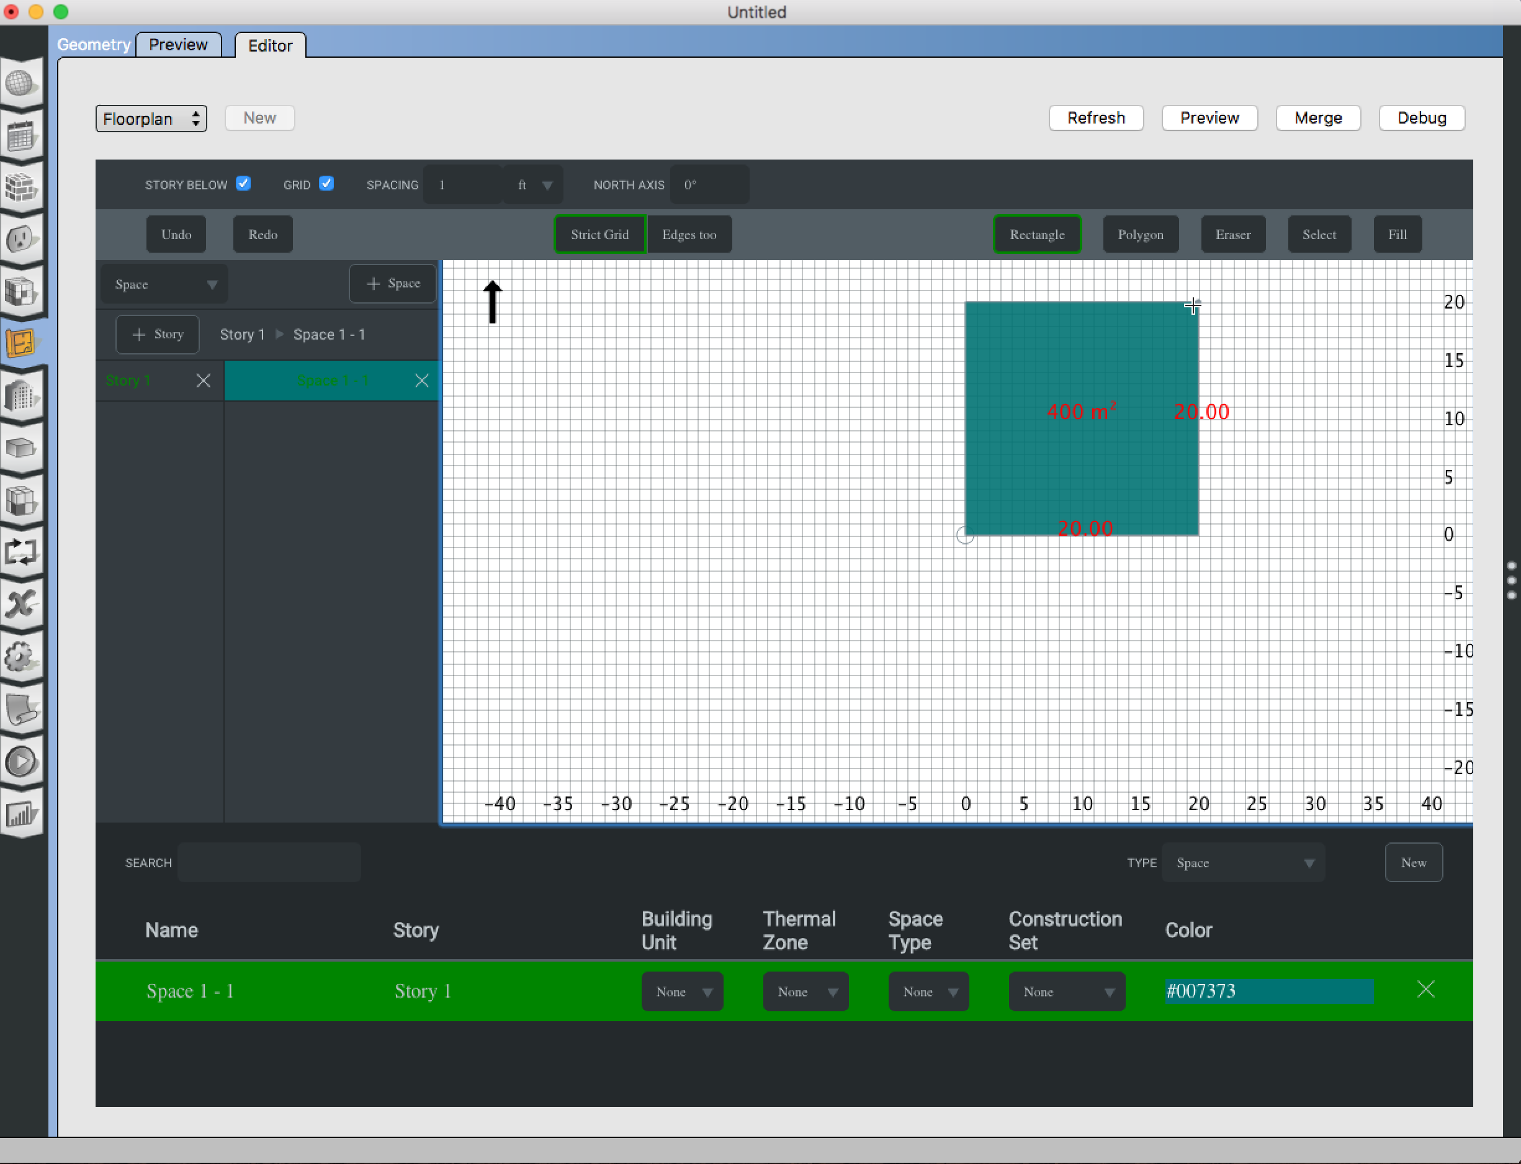Open the spacing units dropdown showing ft
This screenshot has height=1164, width=1521.
coord(532,184)
